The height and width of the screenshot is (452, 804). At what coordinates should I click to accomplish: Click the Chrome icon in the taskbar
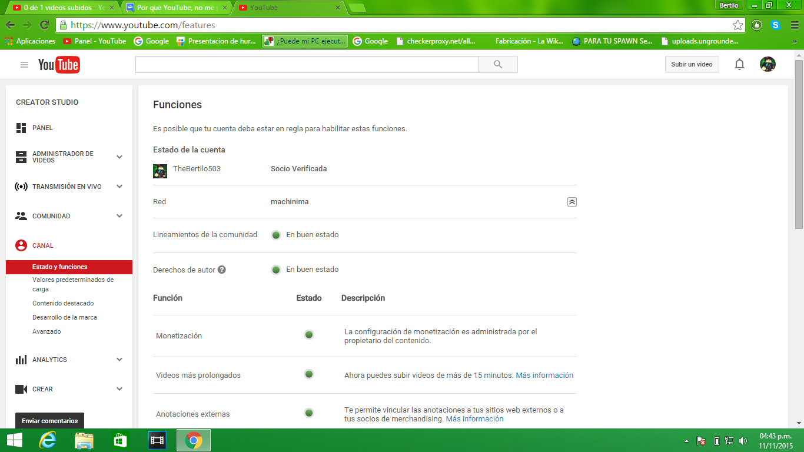[x=194, y=440]
